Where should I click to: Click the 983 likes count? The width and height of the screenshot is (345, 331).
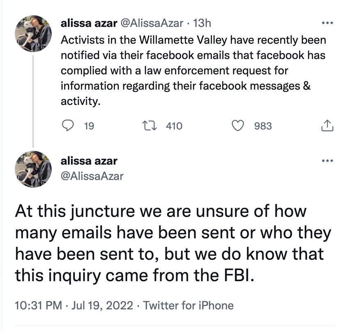(263, 126)
